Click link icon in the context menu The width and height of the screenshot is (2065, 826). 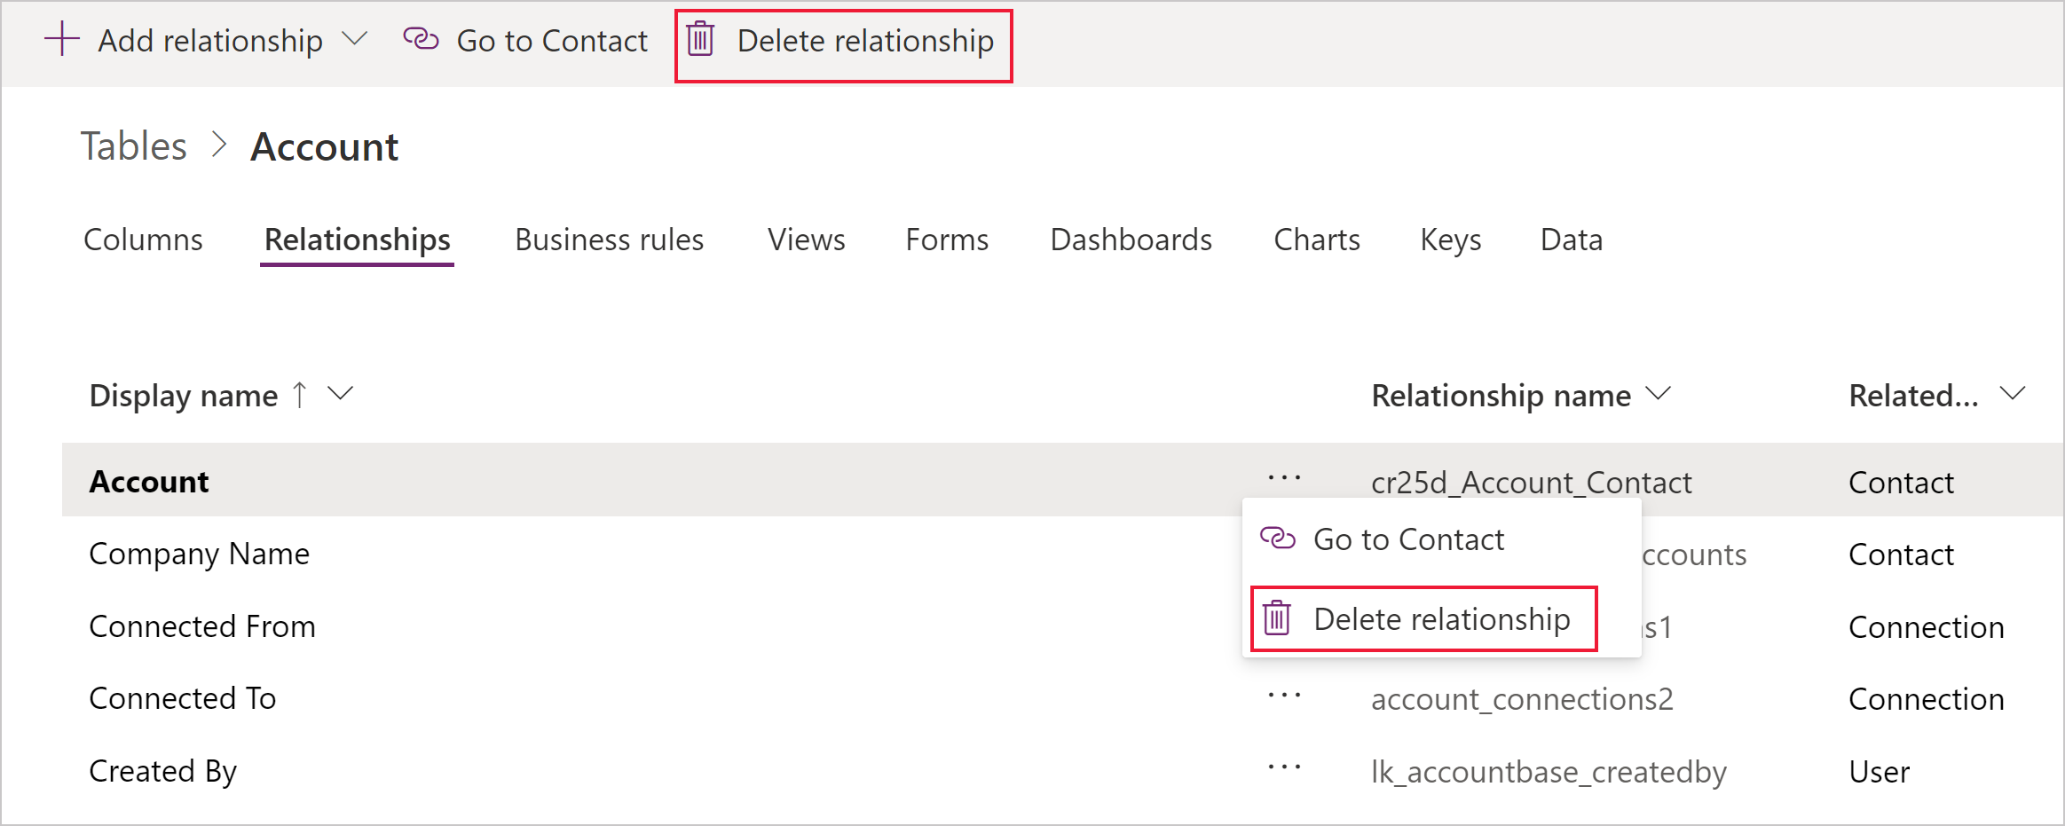(x=1278, y=538)
